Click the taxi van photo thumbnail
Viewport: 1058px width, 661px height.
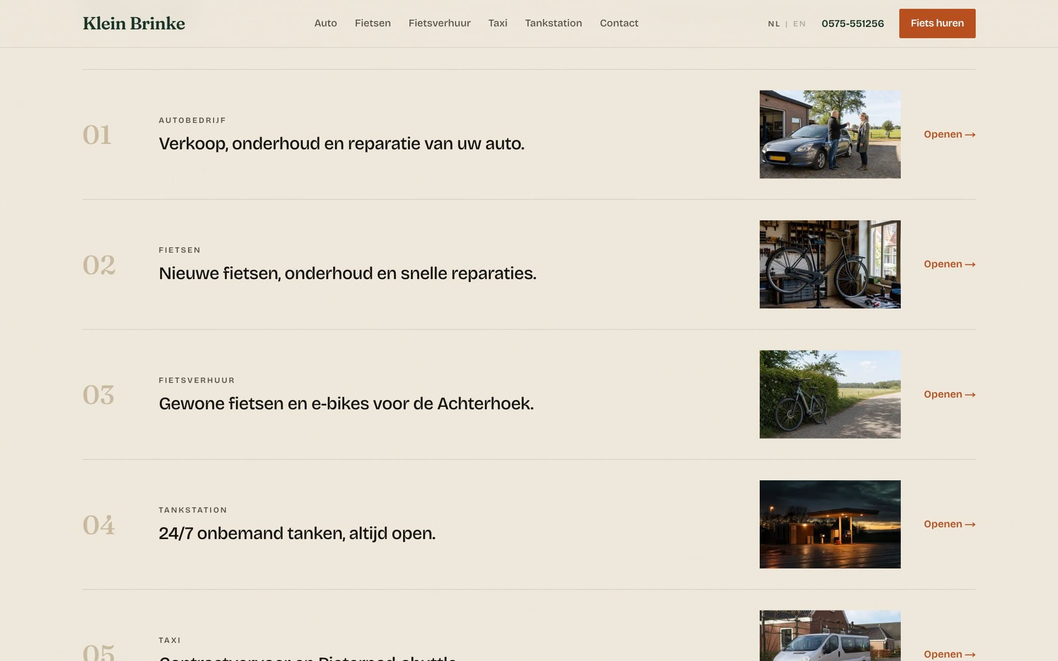pyautogui.click(x=830, y=636)
